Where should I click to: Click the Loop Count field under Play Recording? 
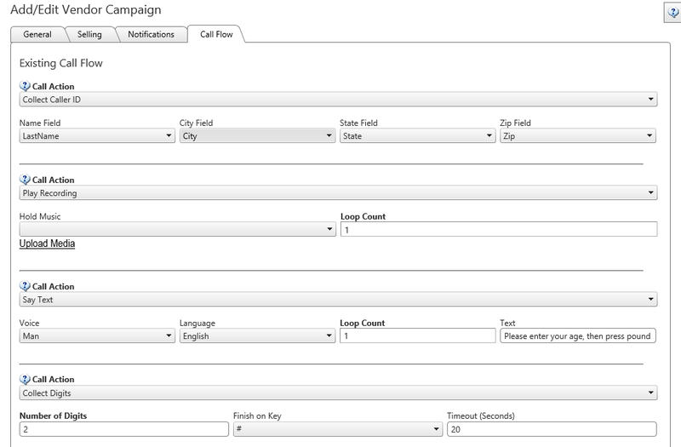point(499,229)
